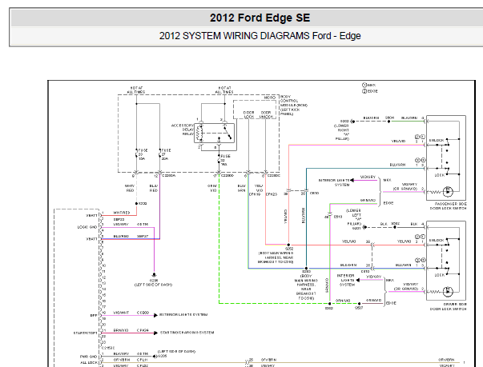Click the "EXTERIOR LIGHTS SYSTEM" reference label

pos(183,315)
